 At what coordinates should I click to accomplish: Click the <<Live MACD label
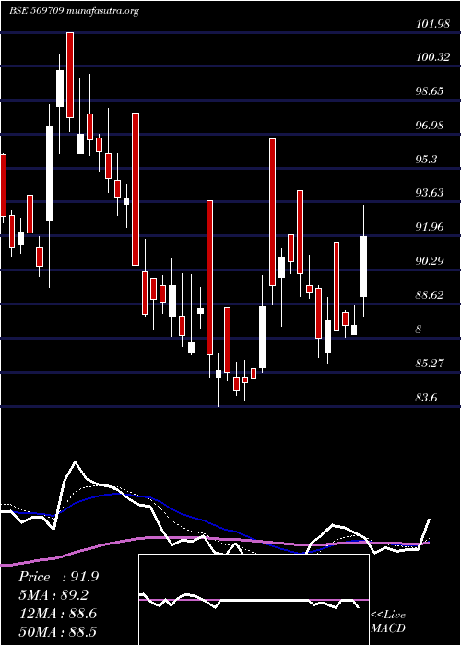[388, 622]
